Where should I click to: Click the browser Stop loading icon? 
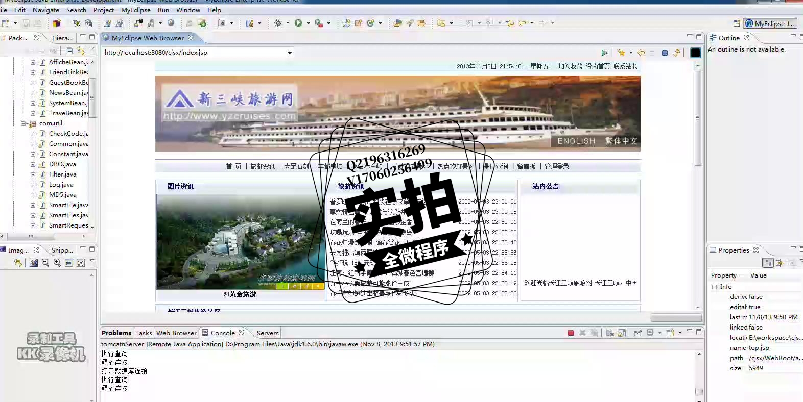coord(665,53)
